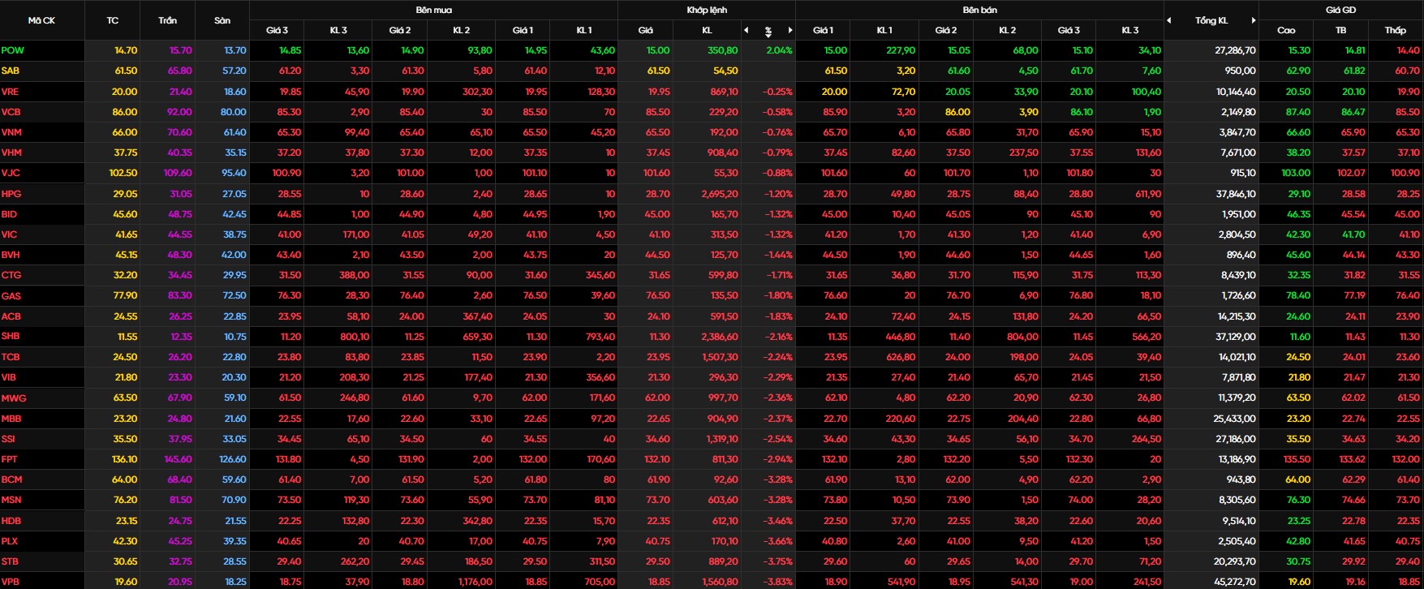
Task: Select the VJC ticker
Action: 11,173
